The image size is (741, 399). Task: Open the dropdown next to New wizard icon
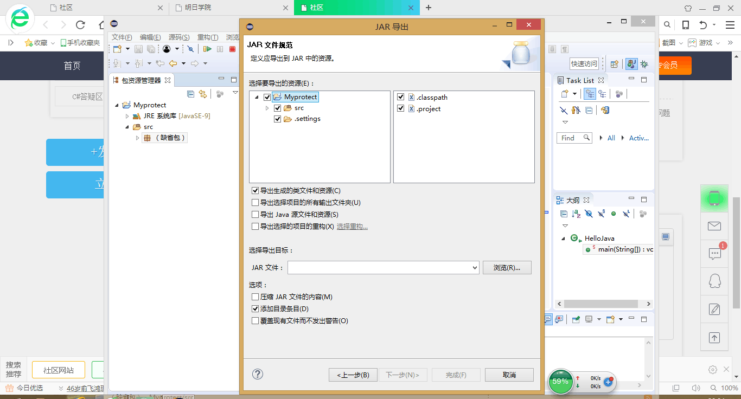click(127, 49)
